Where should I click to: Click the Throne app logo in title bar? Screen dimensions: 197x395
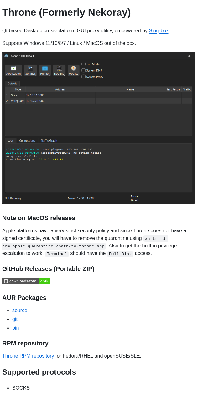point(6,56)
